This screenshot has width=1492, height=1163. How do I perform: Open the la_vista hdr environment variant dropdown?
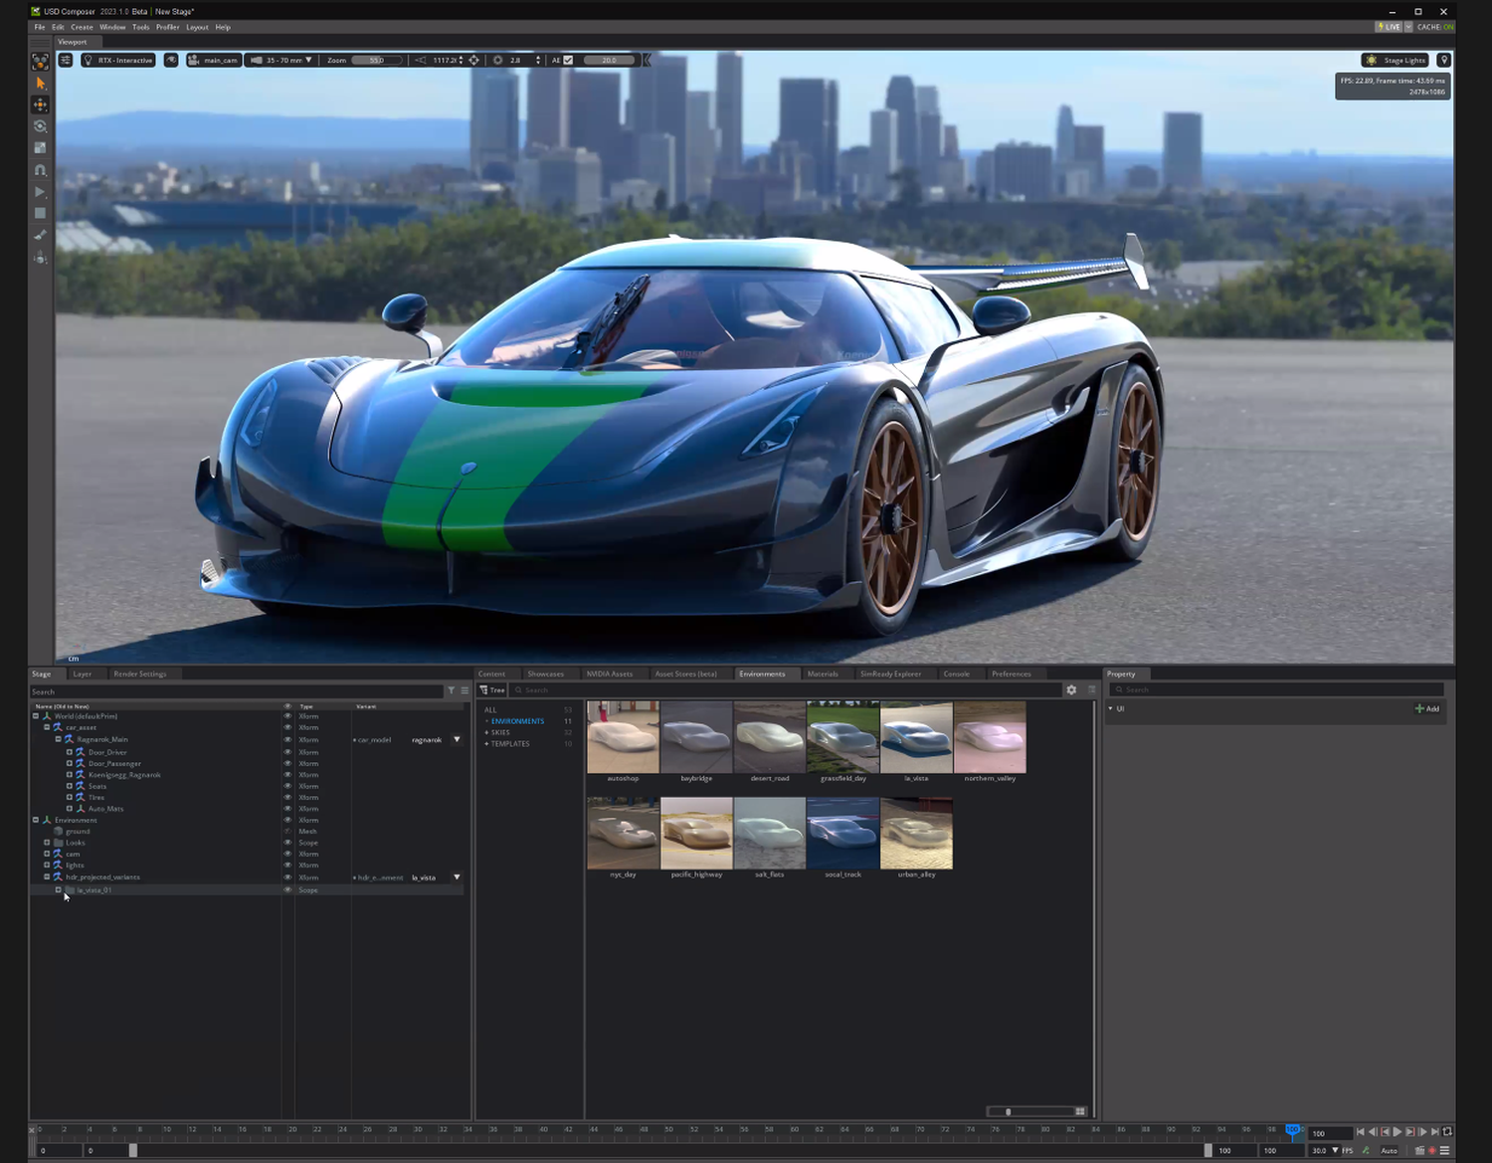(457, 876)
